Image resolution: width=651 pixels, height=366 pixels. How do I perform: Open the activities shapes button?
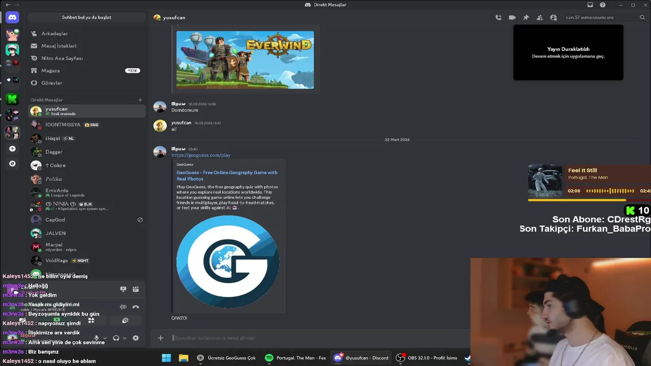click(91, 320)
